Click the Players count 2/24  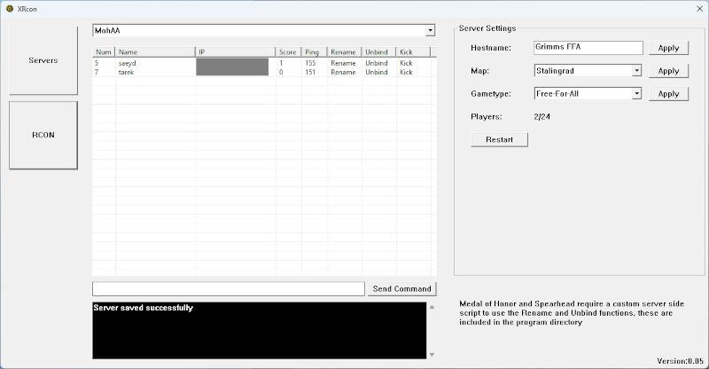[541, 117]
